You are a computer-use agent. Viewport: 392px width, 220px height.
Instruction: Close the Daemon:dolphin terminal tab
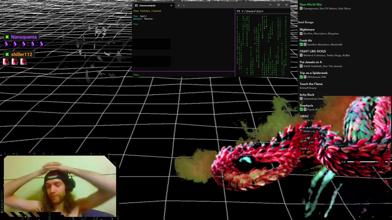171,5
